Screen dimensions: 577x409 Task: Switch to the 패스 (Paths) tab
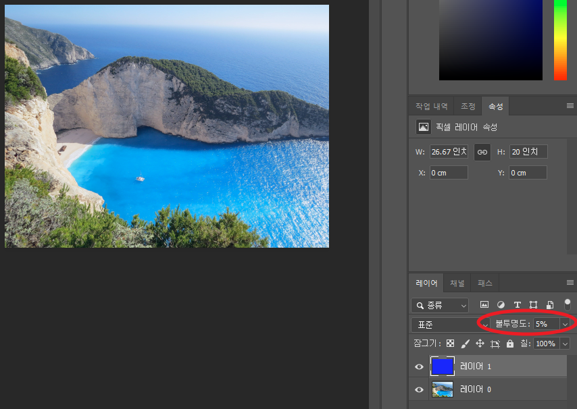(485, 283)
